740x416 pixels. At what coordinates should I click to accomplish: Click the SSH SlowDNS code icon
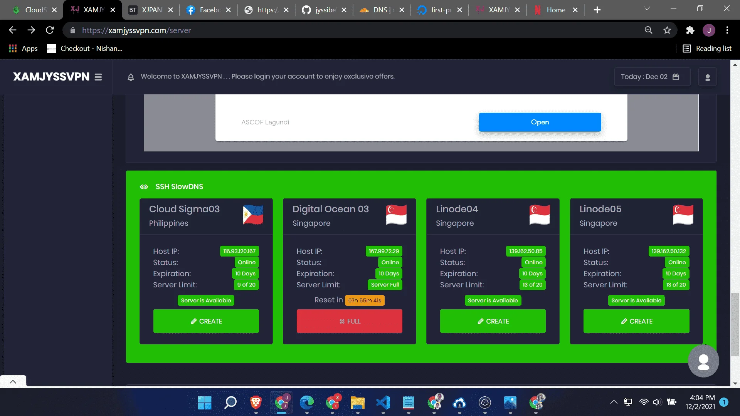(144, 187)
